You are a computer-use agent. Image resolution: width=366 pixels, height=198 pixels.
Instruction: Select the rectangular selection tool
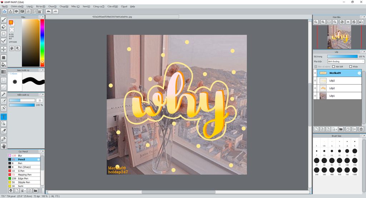[x=4, y=80]
